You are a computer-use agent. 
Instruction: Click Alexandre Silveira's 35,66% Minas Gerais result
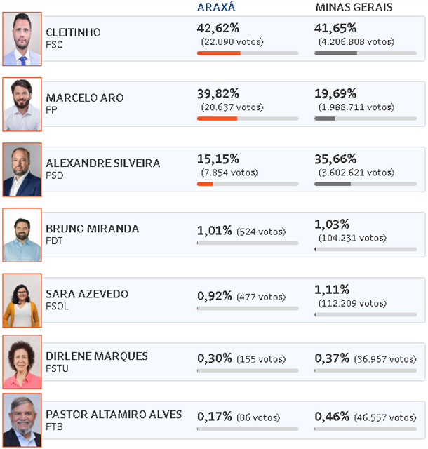pos(335,159)
